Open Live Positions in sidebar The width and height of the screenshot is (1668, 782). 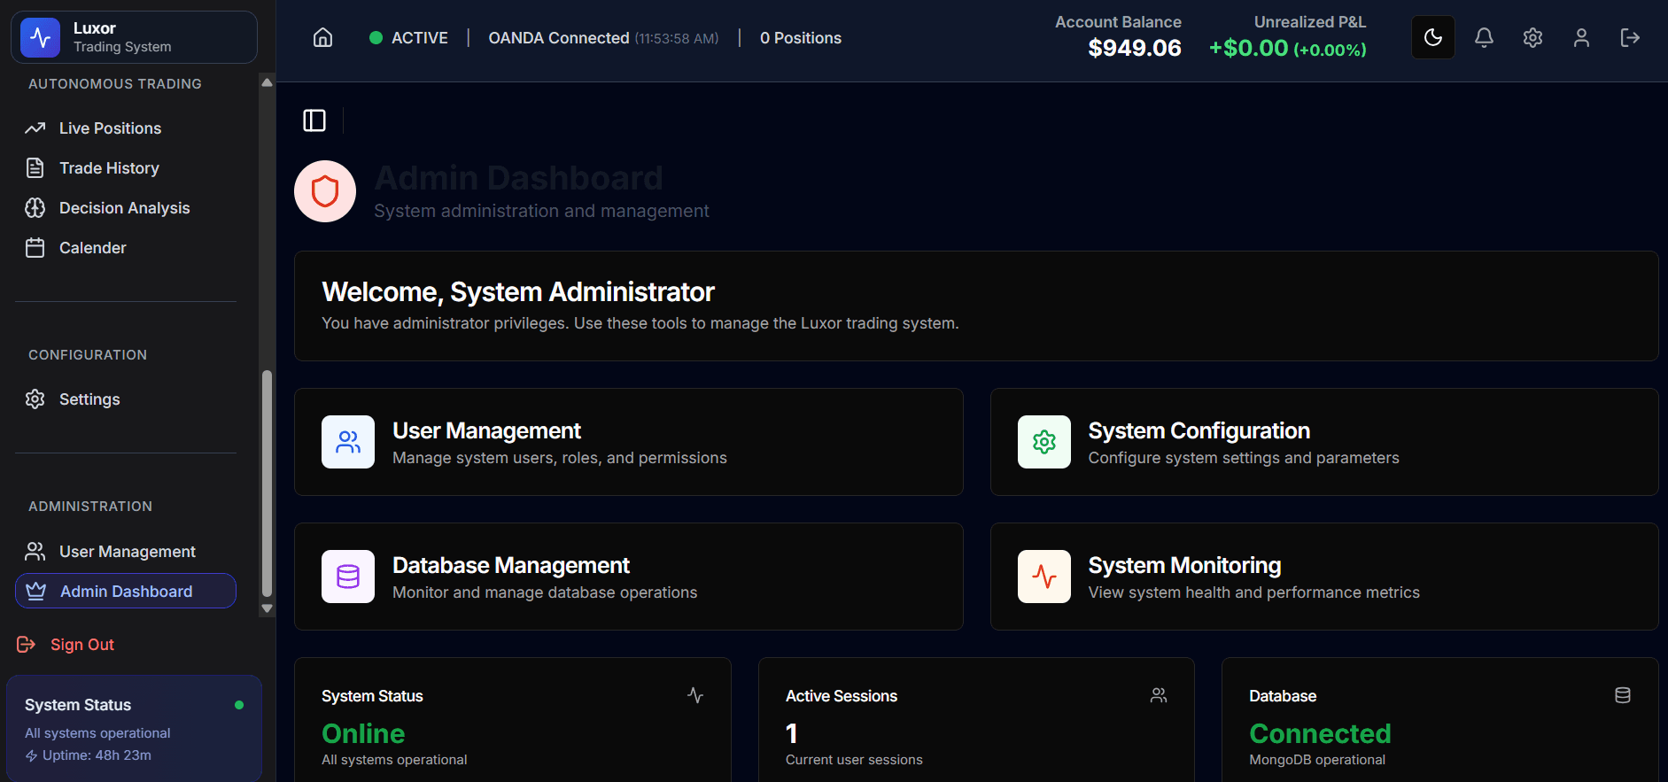pos(126,128)
